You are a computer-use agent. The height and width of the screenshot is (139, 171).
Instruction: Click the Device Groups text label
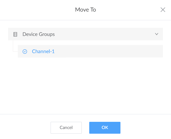coord(39,34)
